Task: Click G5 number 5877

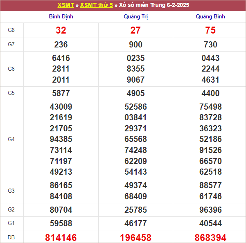Action: point(61,93)
